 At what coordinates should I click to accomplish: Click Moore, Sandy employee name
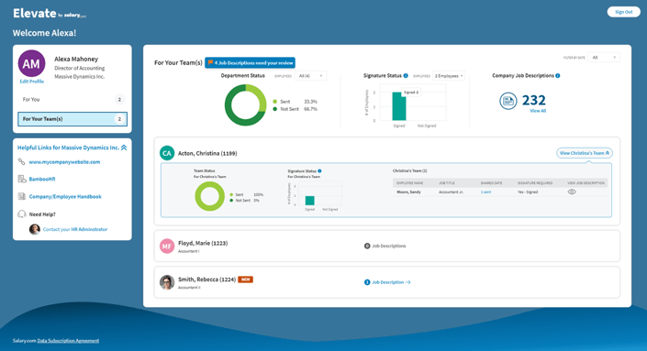coord(409,192)
